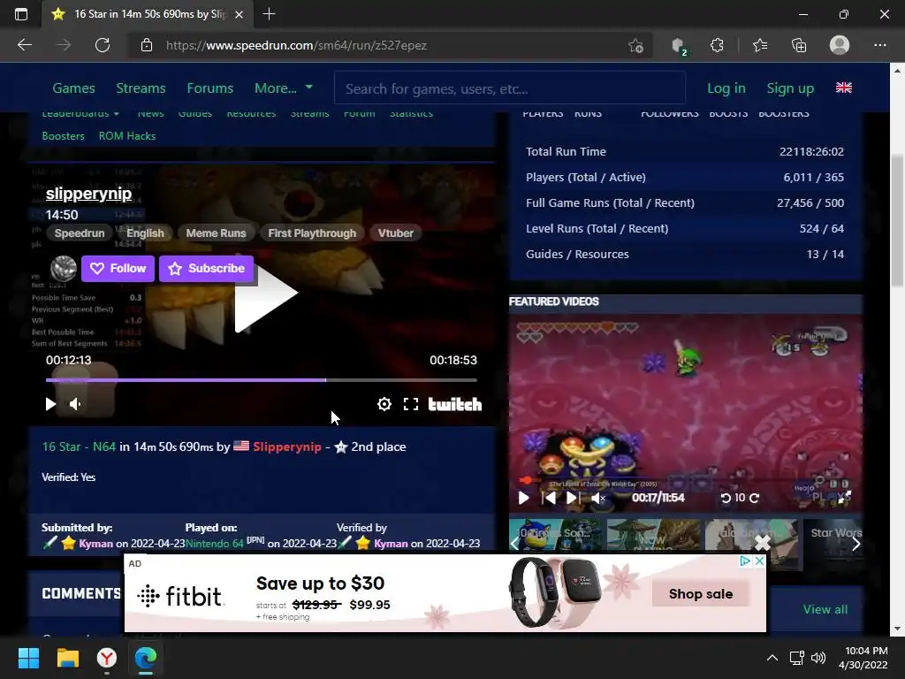Viewport: 905px width, 679px height.
Task: Expand the More... dropdown
Action: pos(284,88)
